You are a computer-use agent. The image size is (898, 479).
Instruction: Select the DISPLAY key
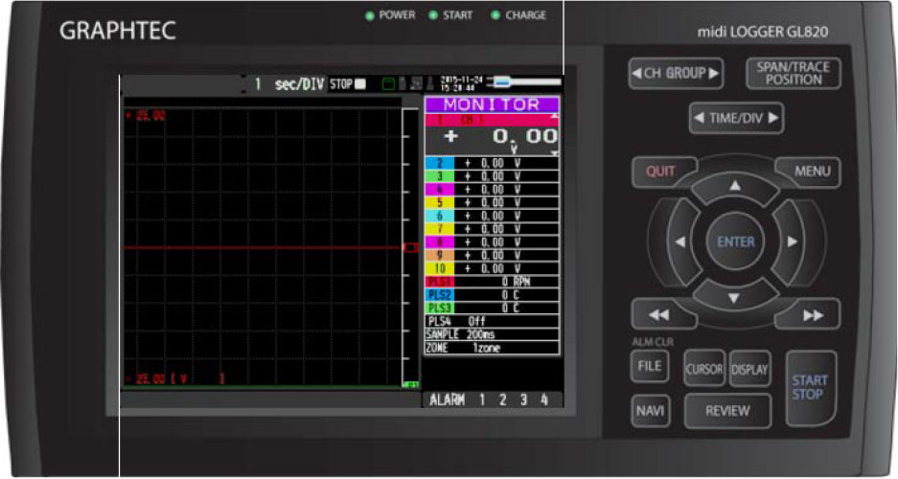click(x=749, y=369)
